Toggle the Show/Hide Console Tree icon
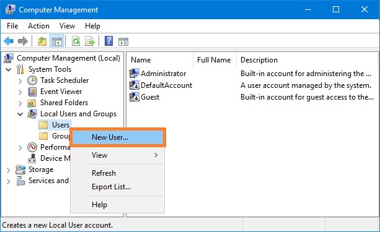This screenshot has width=380, height=232. (x=57, y=41)
